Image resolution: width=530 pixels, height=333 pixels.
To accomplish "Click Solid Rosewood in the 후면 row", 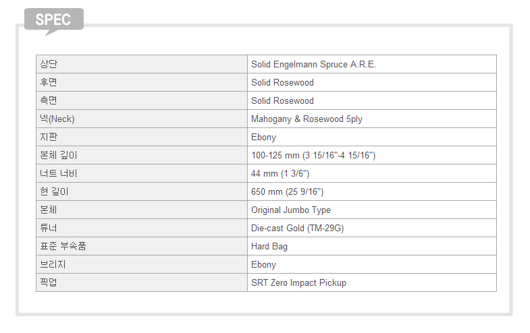I will pyautogui.click(x=282, y=83).
